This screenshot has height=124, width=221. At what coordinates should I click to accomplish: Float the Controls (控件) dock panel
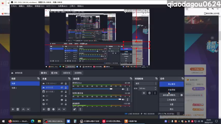point(183,79)
